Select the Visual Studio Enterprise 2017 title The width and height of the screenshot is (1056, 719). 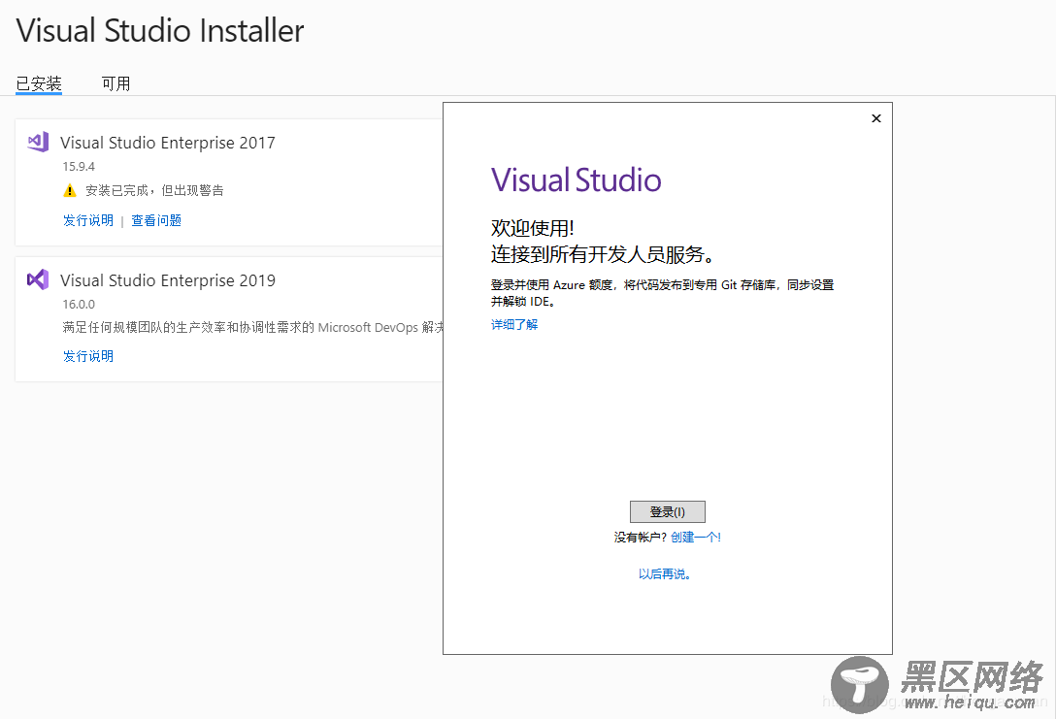click(x=168, y=143)
